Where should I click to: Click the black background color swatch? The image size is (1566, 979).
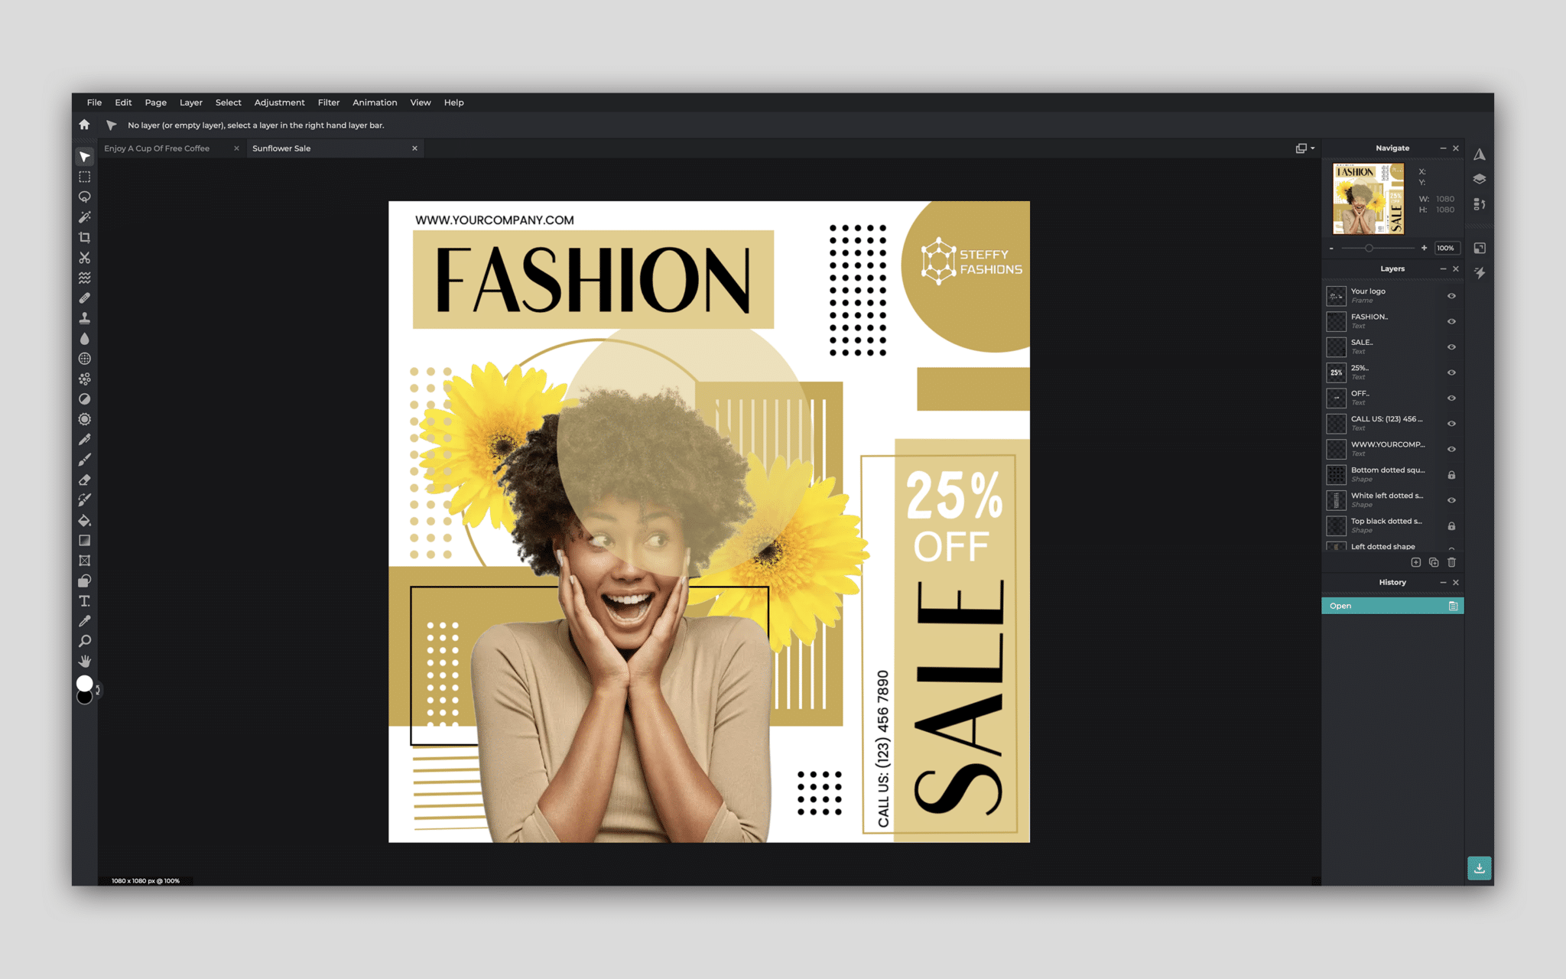pos(86,698)
